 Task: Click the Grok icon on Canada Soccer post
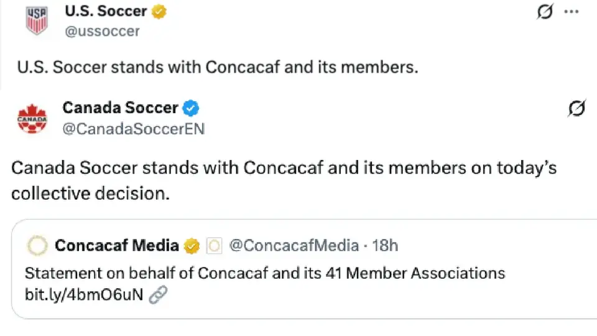click(x=576, y=108)
